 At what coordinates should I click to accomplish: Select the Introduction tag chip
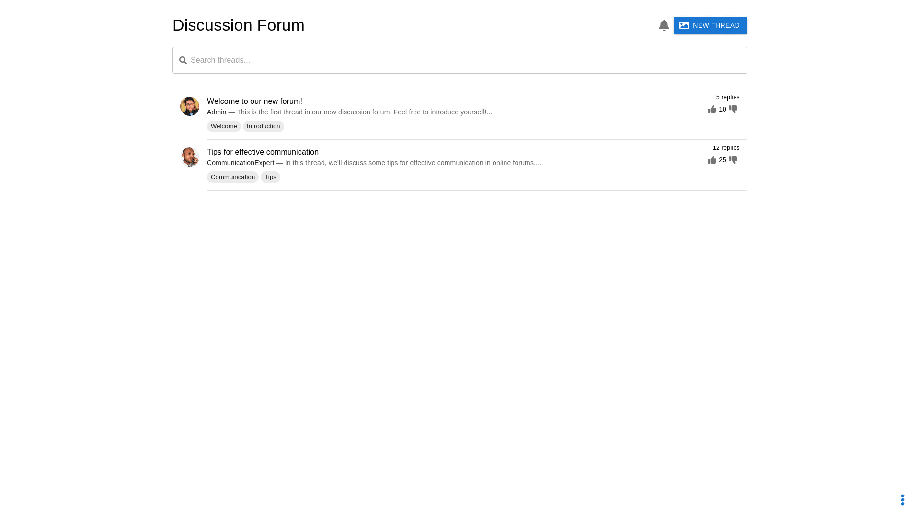(263, 126)
